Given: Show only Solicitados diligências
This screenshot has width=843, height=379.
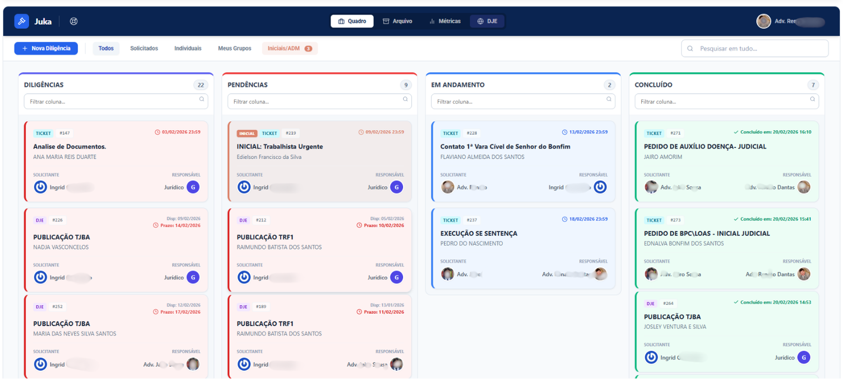Looking at the screenshot, I should (144, 48).
